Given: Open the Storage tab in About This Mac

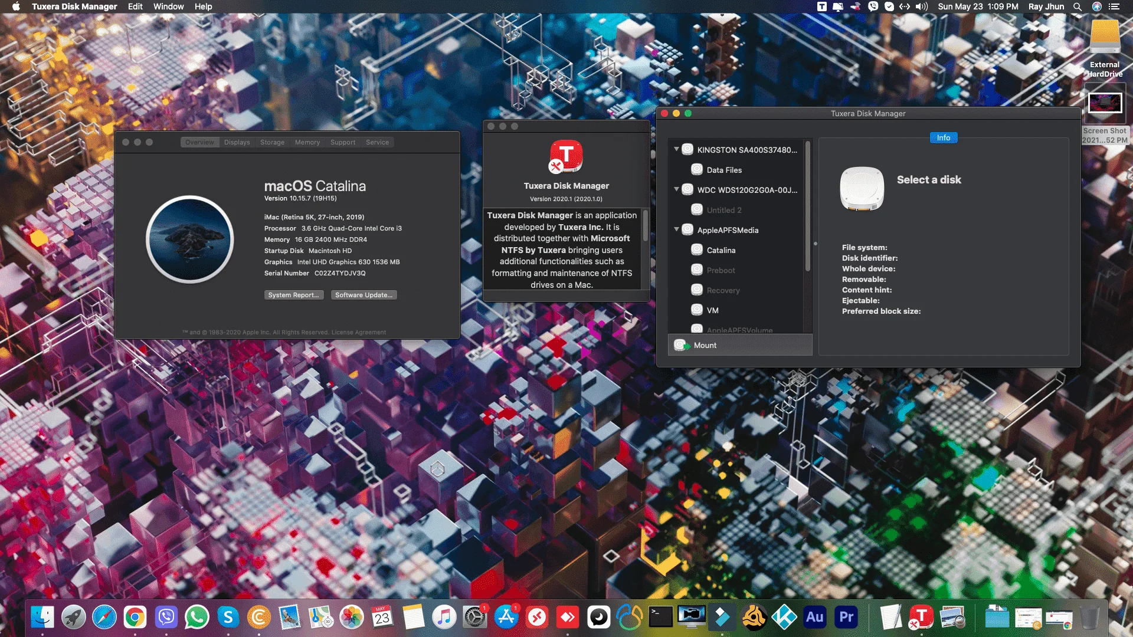Looking at the screenshot, I should coord(272,142).
